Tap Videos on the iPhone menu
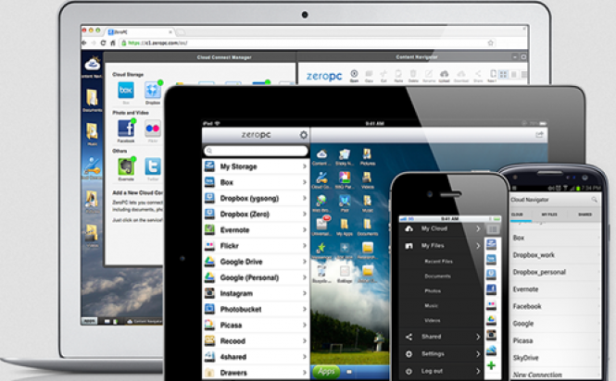Viewport: 616px width, 381px height. pyautogui.click(x=433, y=321)
